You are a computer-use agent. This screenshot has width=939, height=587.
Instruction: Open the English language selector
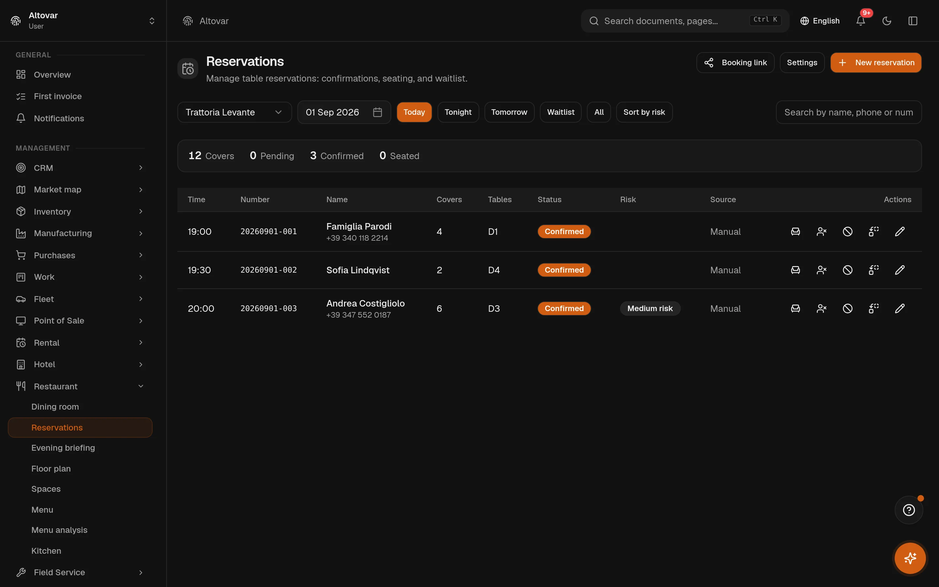click(820, 21)
